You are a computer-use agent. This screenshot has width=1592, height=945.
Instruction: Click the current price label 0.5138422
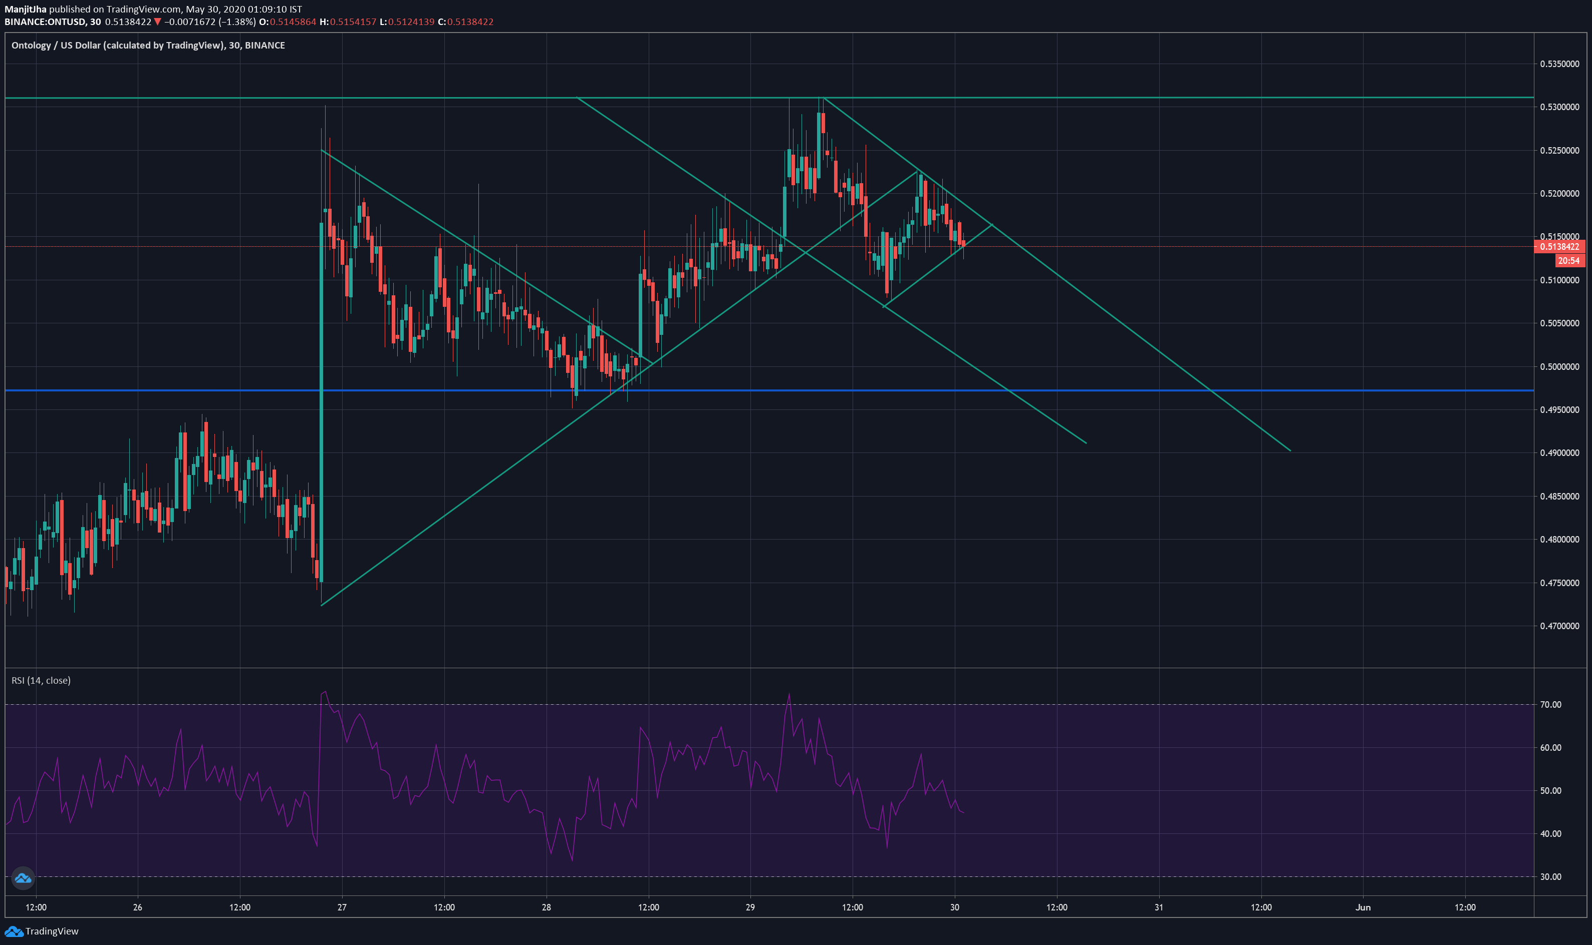point(1559,246)
